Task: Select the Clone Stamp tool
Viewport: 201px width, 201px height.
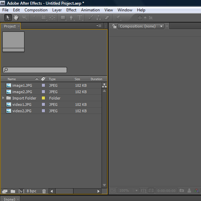Action: 99,17
